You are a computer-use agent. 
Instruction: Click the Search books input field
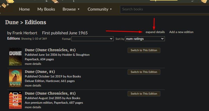tap(164, 9)
